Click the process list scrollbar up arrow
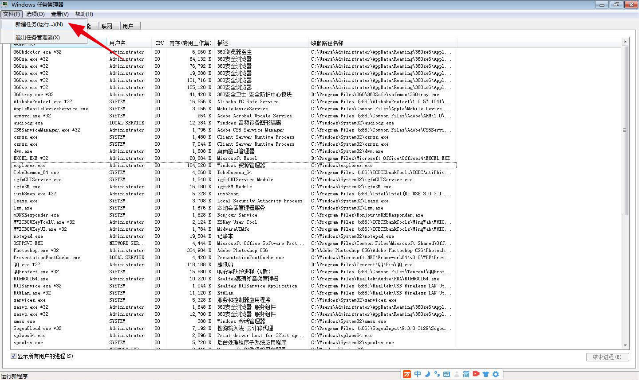Screen dimensions: 639x380 pos(625,42)
